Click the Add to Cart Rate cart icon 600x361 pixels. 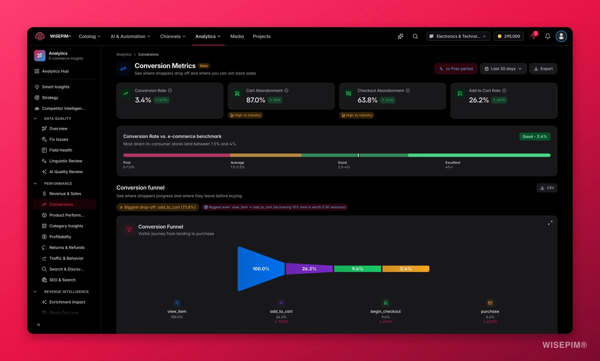coord(460,93)
